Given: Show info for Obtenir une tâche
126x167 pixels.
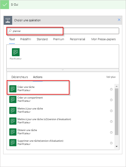Looking at the screenshot, I should point(111,132).
